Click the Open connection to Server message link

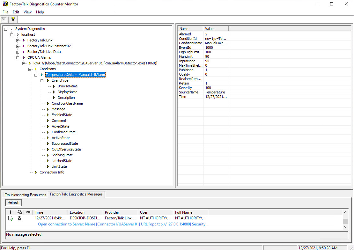point(123,224)
